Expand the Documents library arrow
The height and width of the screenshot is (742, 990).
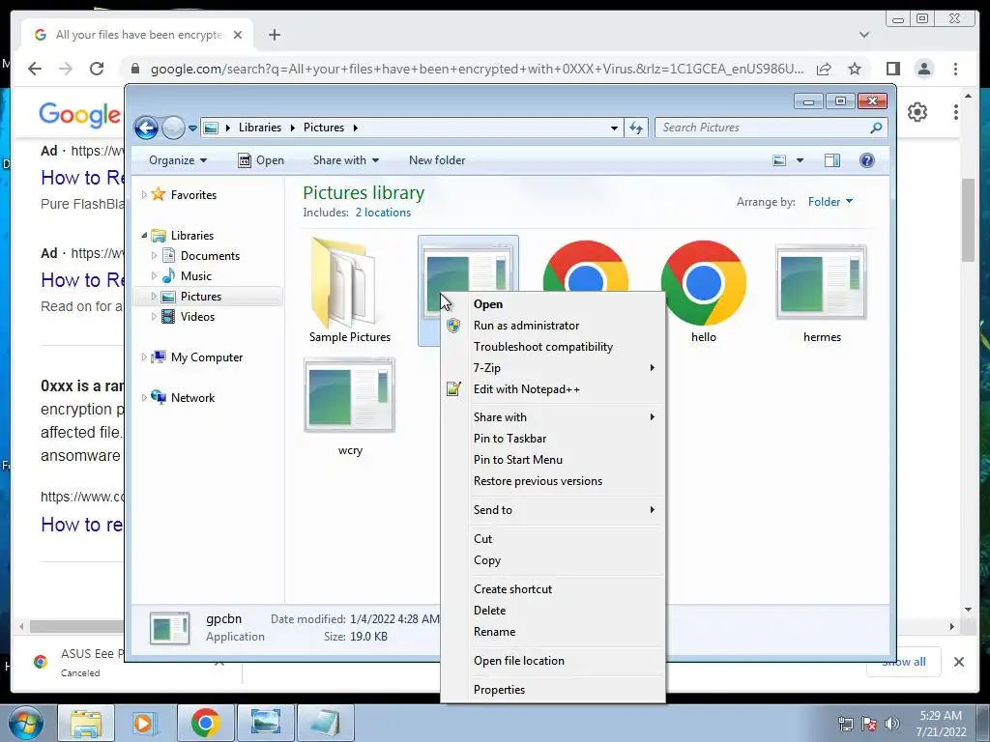[154, 255]
